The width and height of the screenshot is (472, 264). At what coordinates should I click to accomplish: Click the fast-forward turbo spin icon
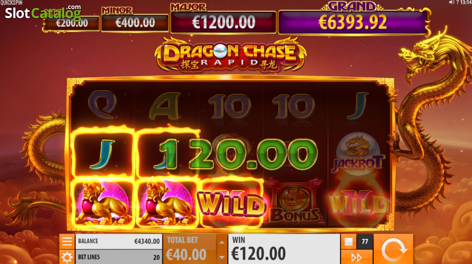(356, 257)
